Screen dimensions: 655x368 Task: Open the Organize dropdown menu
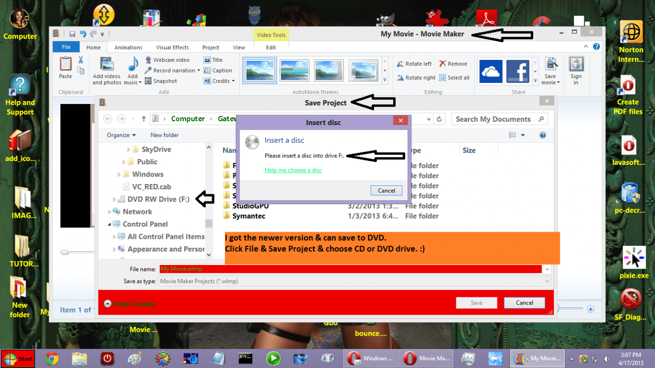coord(121,135)
